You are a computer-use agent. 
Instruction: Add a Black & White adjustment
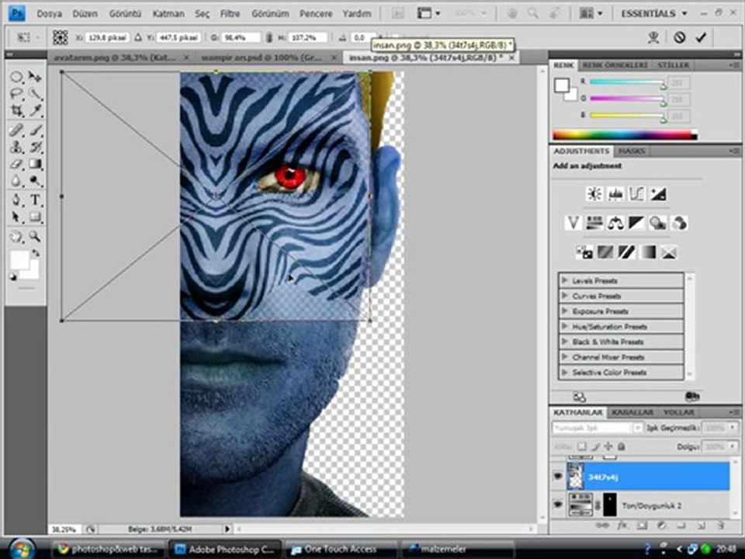(636, 223)
